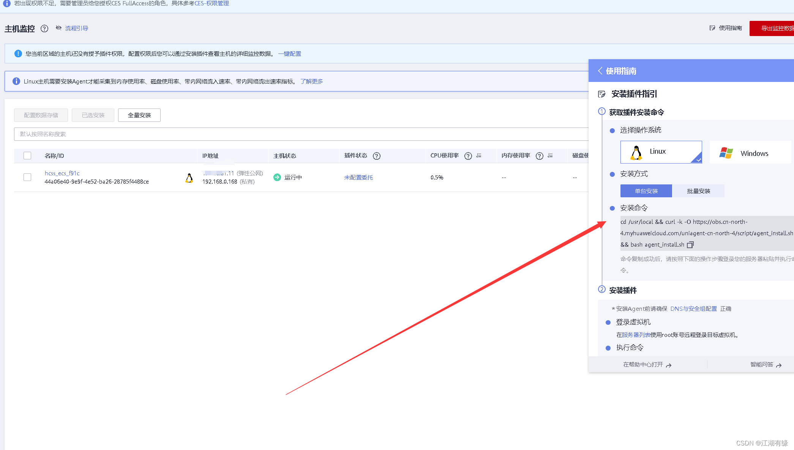The height and width of the screenshot is (450, 794).
Task: Check the hcss_ecs_f91c row checkbox
Action: point(27,177)
